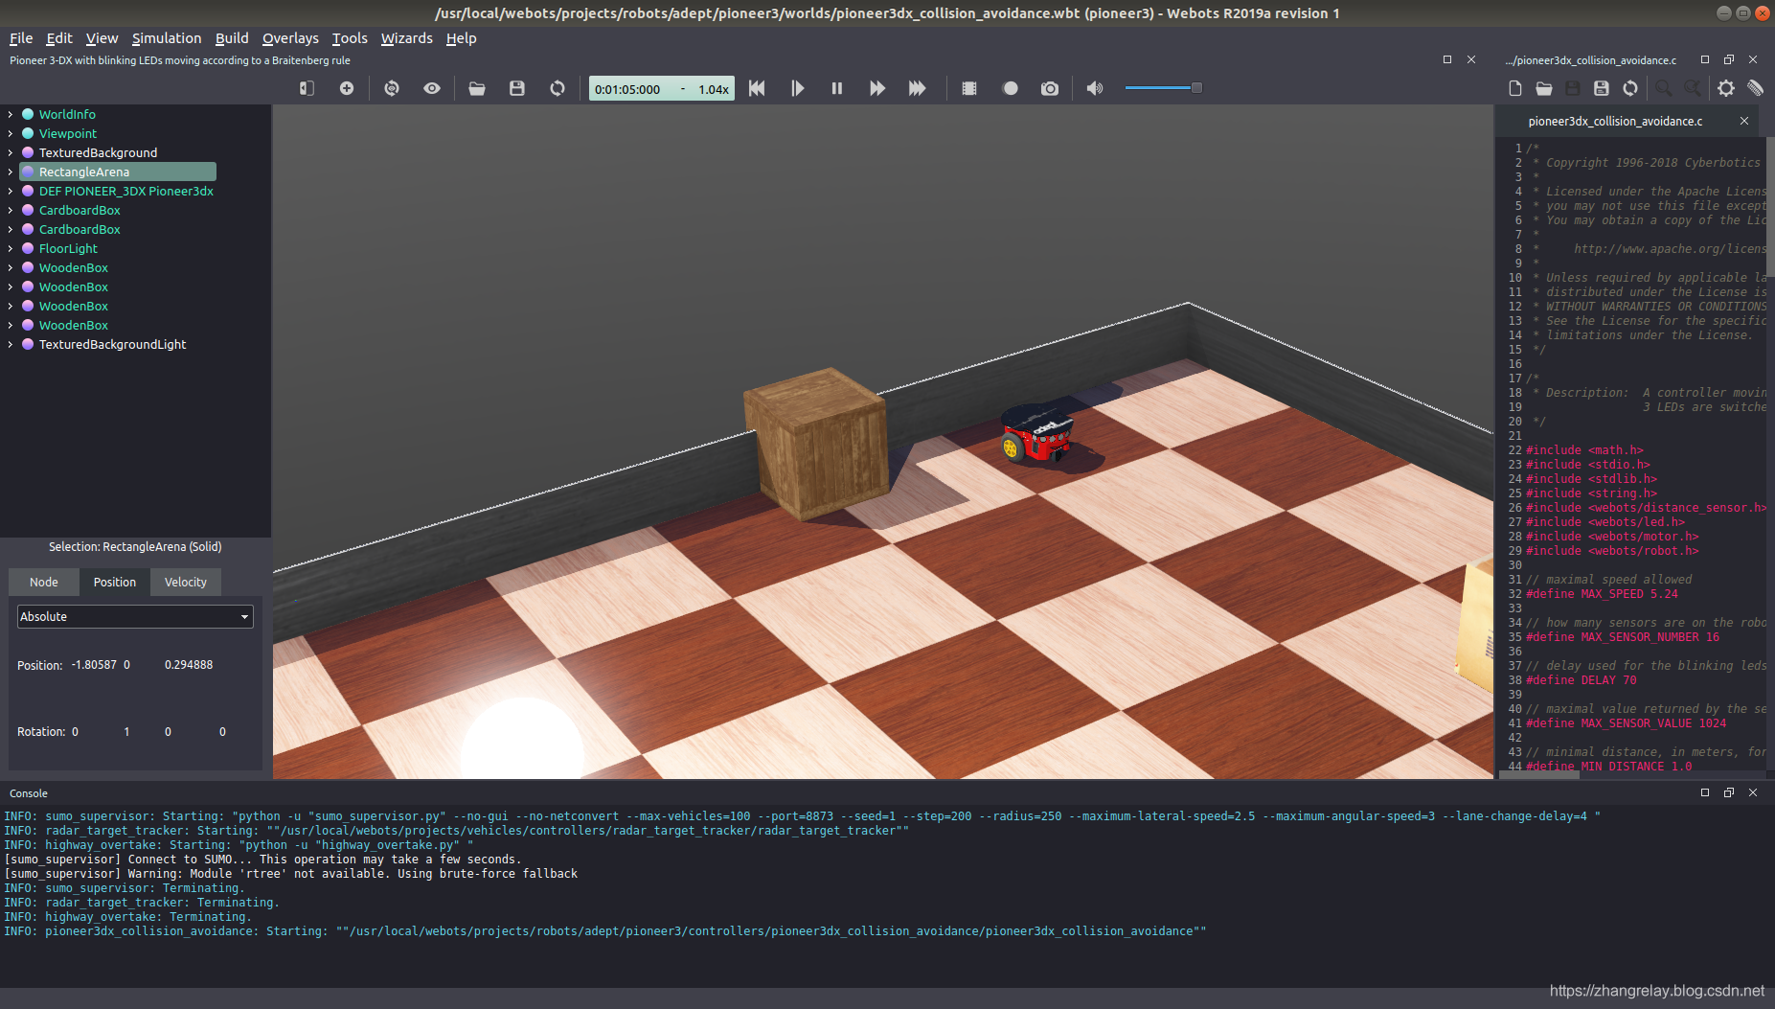The image size is (1775, 1009).
Task: Switch to the Velocity tab
Action: pos(186,582)
